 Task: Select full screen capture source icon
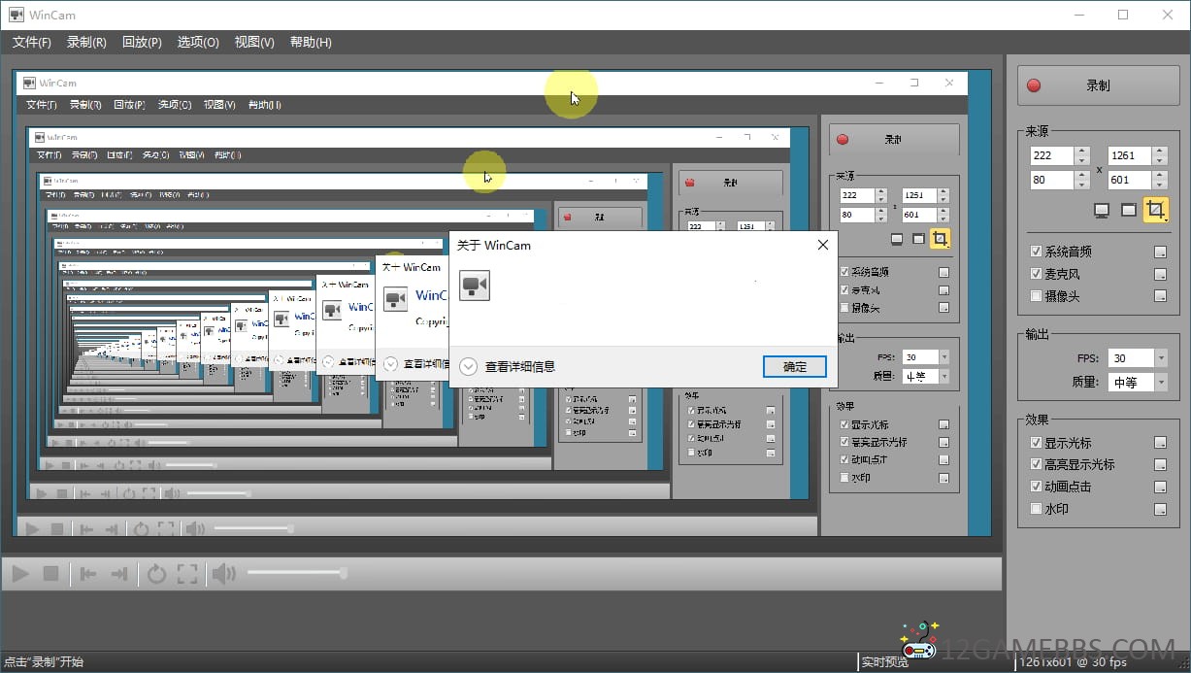pyautogui.click(x=1102, y=210)
